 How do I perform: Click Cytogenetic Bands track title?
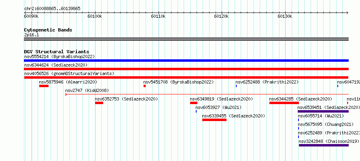click(x=48, y=30)
